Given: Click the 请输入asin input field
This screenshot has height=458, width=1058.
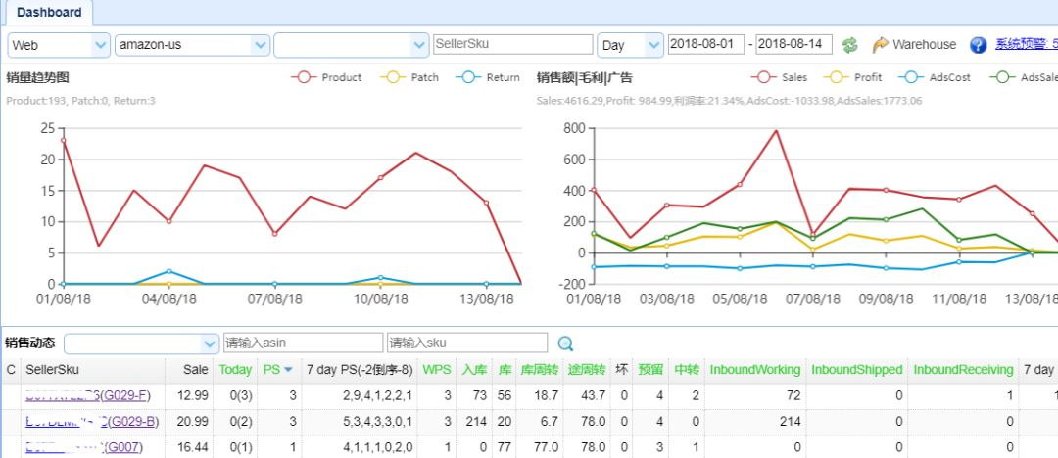Looking at the screenshot, I should (x=303, y=343).
